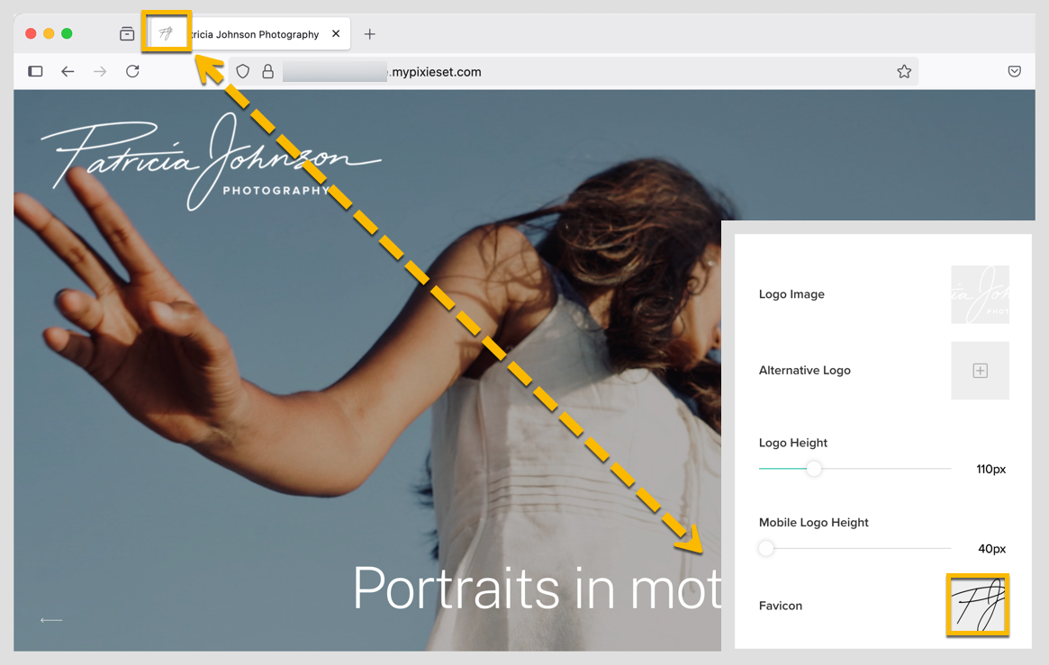Go back using the browser back arrow
This screenshot has height=665, width=1049.
click(x=68, y=71)
